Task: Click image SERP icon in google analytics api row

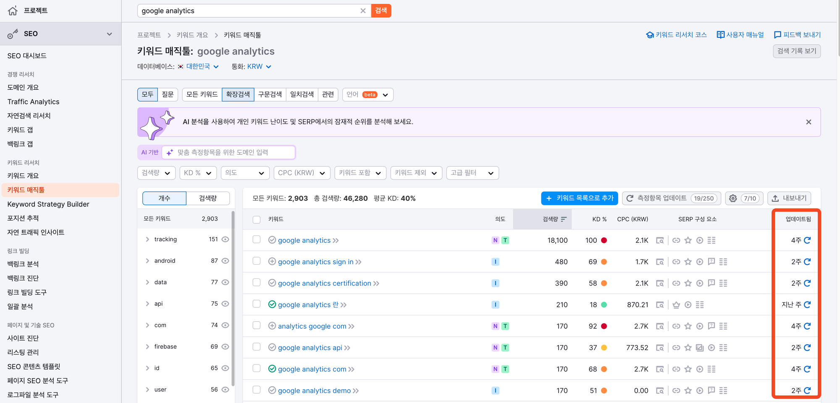Action: pyautogui.click(x=700, y=348)
